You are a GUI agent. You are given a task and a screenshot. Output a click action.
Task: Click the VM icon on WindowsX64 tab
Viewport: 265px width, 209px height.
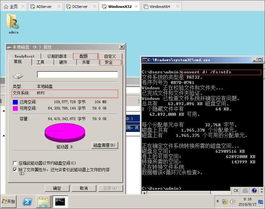146,7
